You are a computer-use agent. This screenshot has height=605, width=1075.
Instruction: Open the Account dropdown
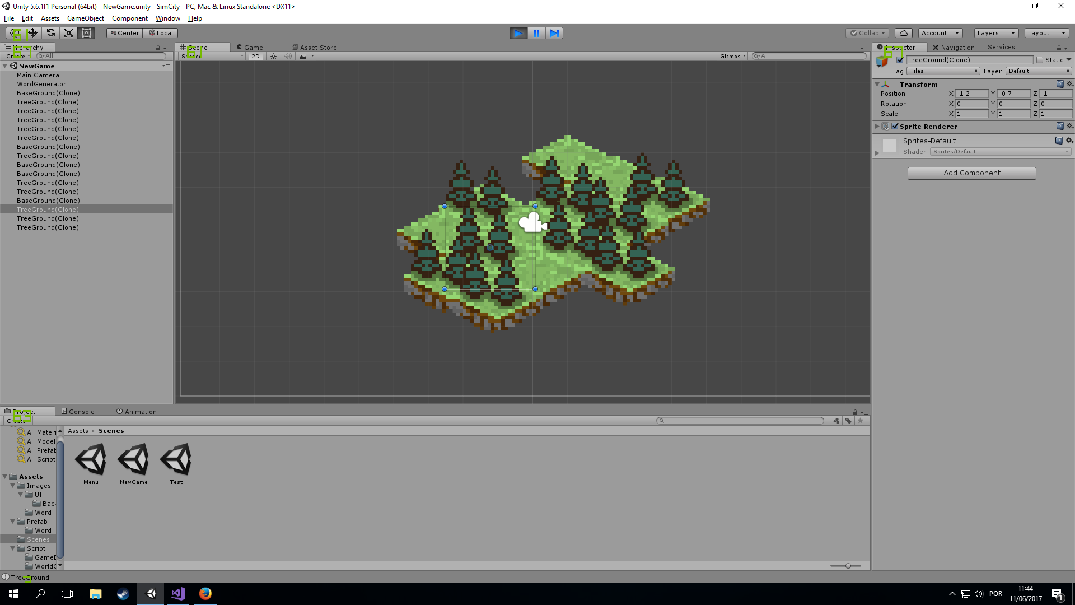[x=940, y=33]
